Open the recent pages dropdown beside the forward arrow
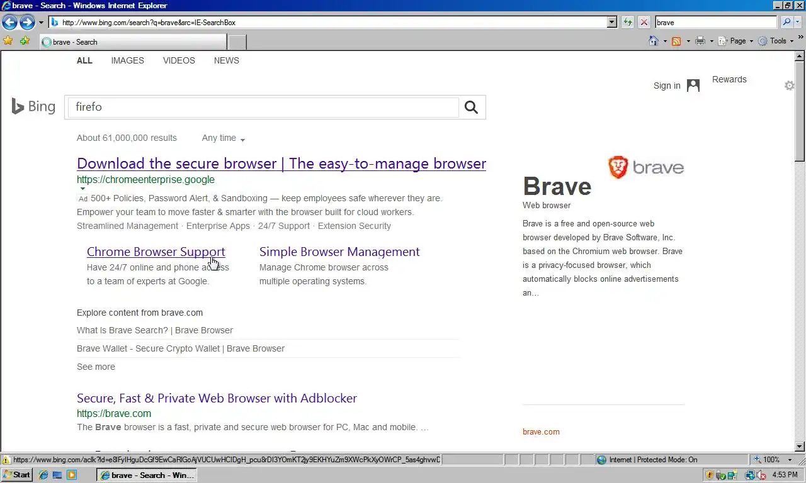 41,23
